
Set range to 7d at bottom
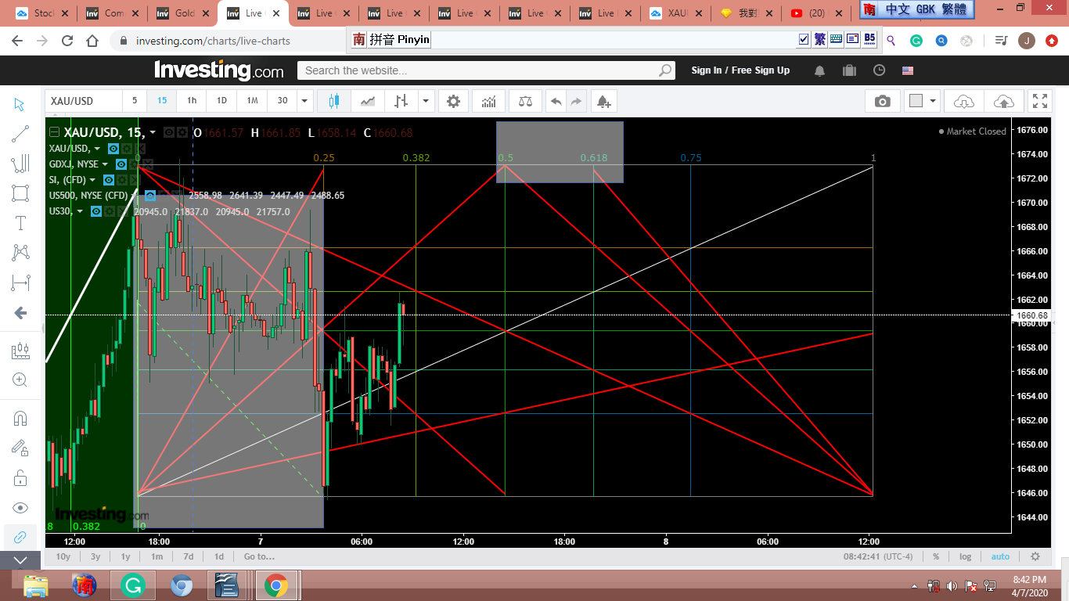coord(188,556)
